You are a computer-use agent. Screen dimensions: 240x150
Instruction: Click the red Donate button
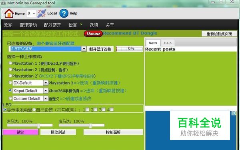coord(93,34)
